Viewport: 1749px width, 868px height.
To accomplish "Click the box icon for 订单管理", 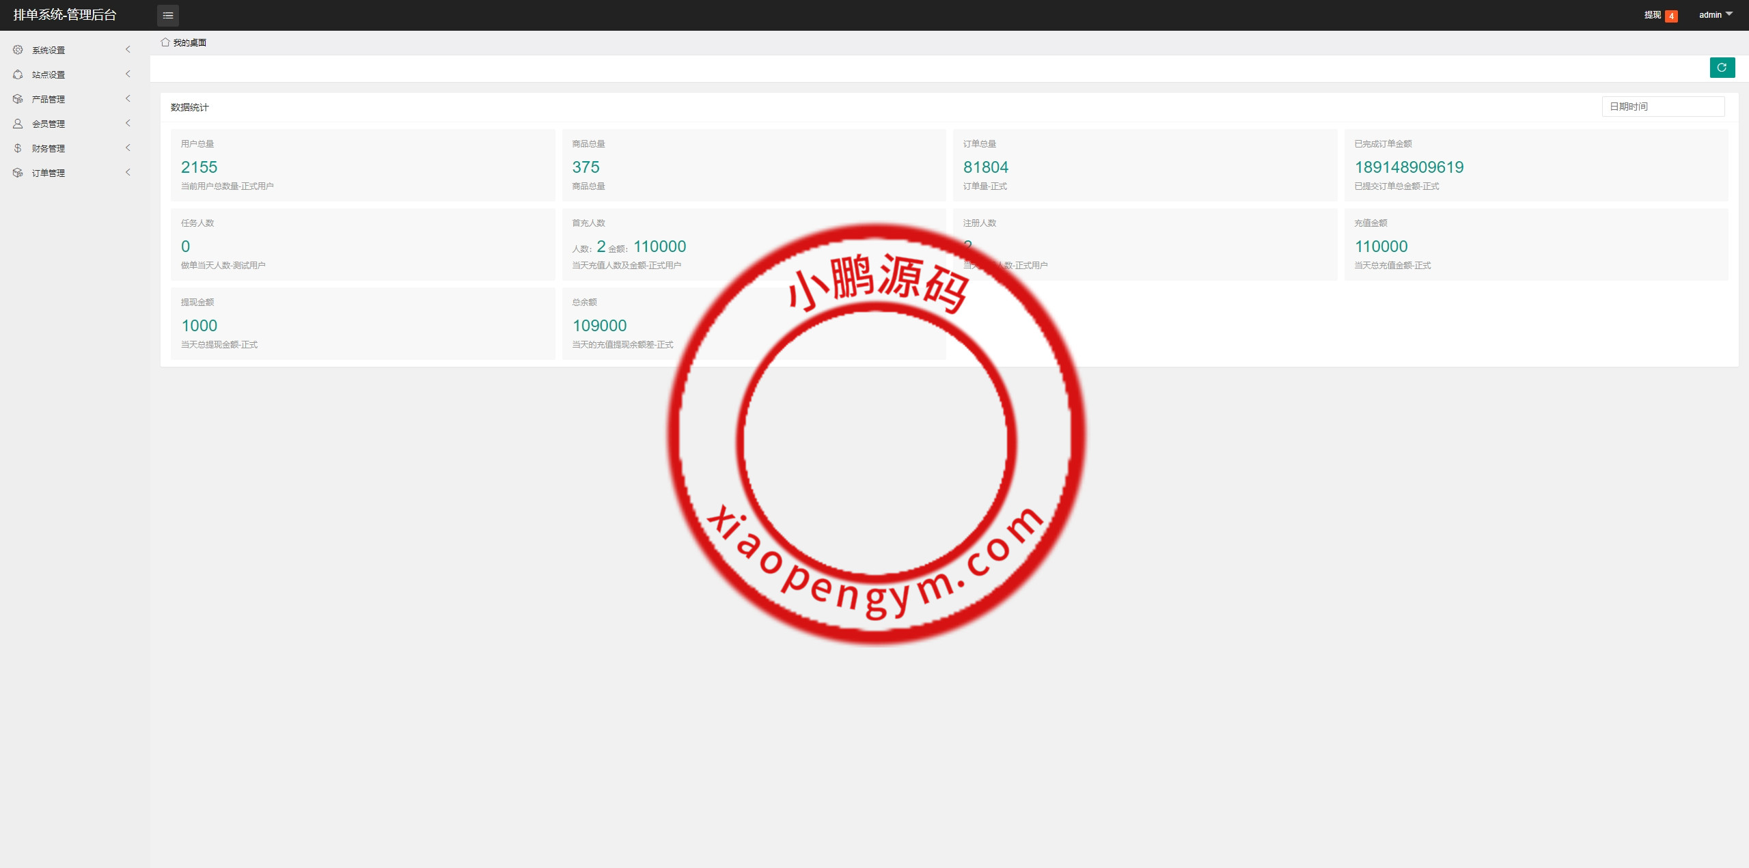I will point(18,173).
